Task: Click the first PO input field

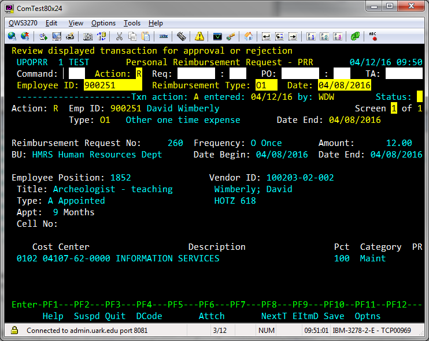Action: coord(300,73)
